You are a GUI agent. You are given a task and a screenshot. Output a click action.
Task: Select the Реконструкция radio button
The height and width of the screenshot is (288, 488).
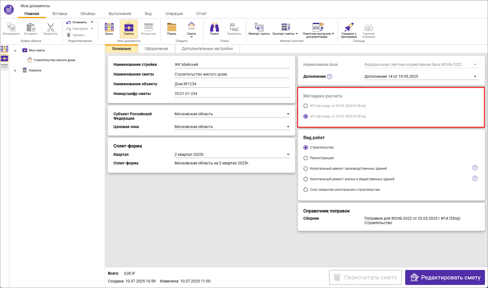click(x=306, y=158)
